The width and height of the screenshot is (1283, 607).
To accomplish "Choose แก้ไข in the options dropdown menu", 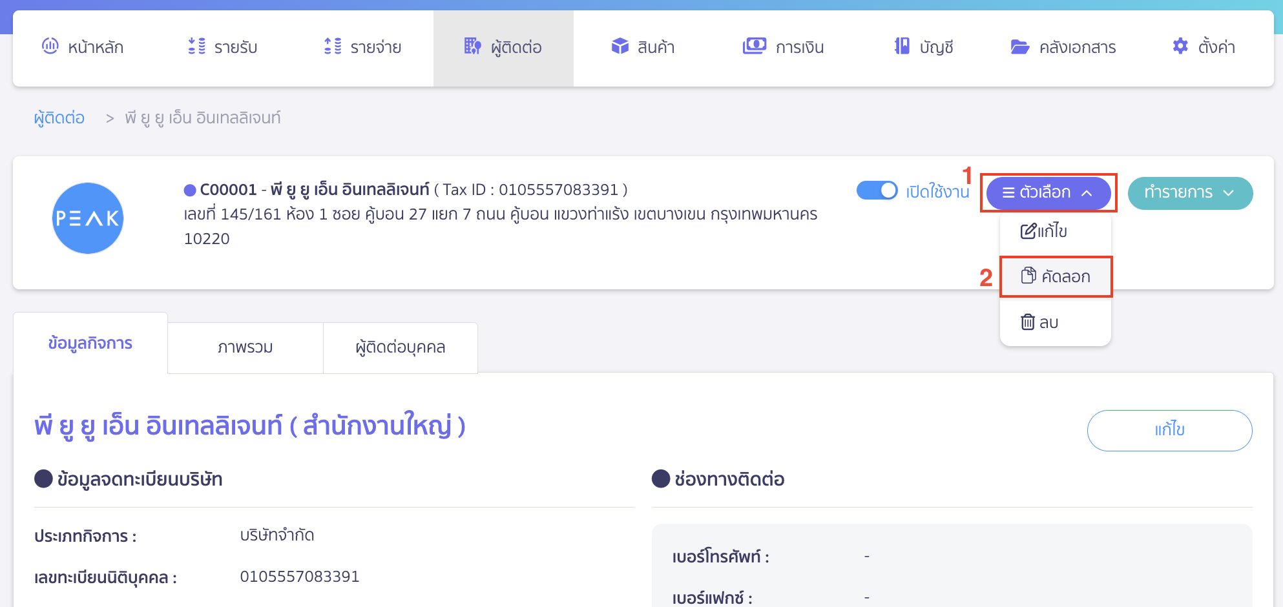I will pos(1044,231).
